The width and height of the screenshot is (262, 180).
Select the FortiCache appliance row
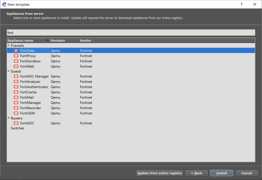28,92
